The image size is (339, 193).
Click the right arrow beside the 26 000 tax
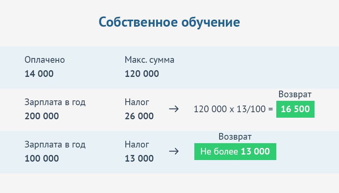click(x=173, y=109)
